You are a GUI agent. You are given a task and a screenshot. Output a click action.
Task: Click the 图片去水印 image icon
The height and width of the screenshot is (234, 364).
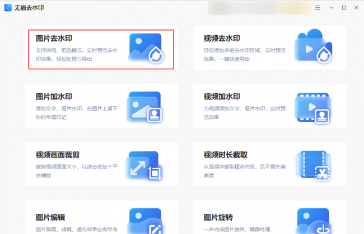coord(146,48)
